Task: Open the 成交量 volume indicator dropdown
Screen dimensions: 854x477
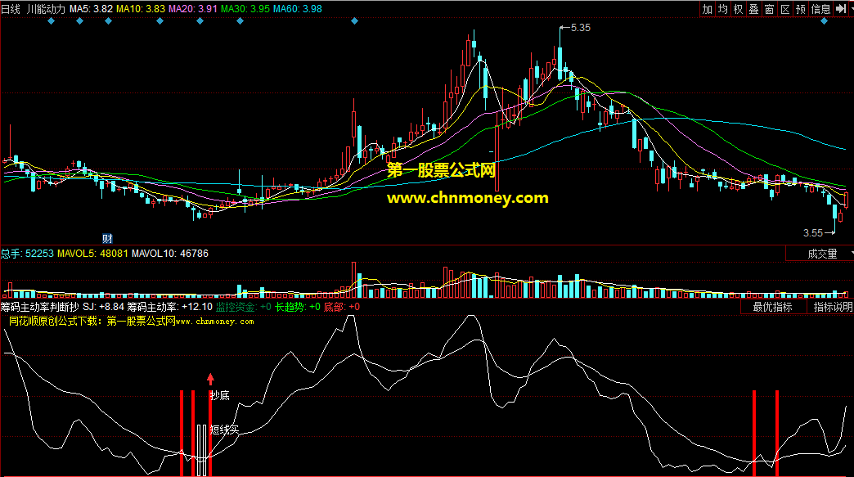Action: pyautogui.click(x=822, y=254)
